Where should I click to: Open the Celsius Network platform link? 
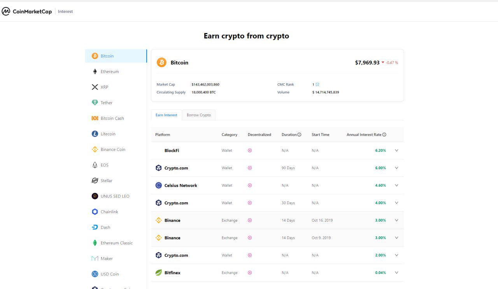(x=181, y=186)
